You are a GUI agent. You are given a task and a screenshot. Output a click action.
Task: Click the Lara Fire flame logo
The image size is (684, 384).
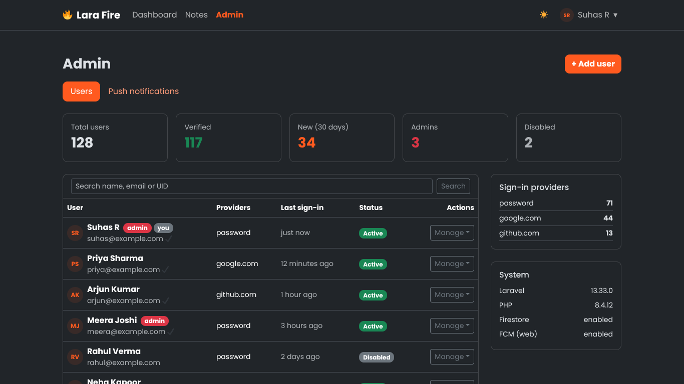point(68,15)
